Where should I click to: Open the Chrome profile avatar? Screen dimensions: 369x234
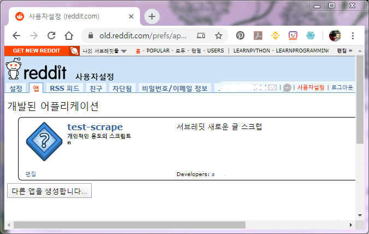335,36
